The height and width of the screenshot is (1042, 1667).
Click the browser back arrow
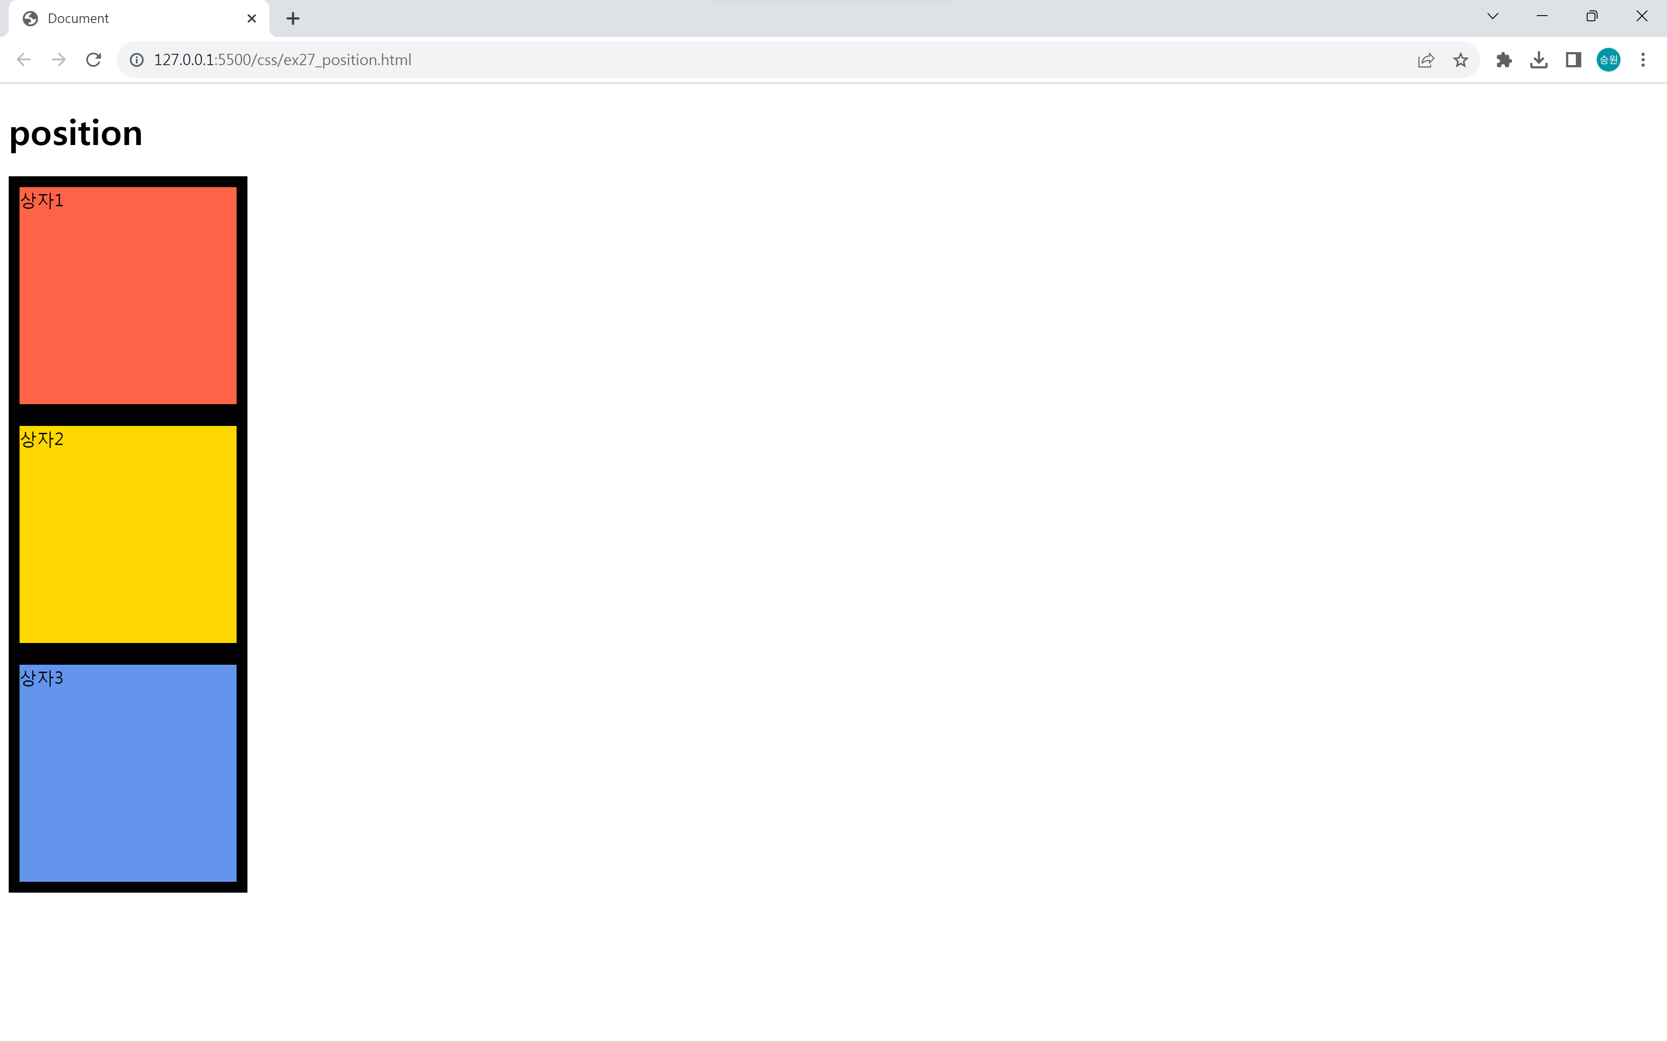coord(24,60)
